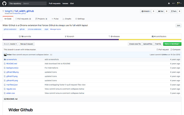Open Clone or download dropdown
This screenshot has width=184, height=115.
point(172,44)
